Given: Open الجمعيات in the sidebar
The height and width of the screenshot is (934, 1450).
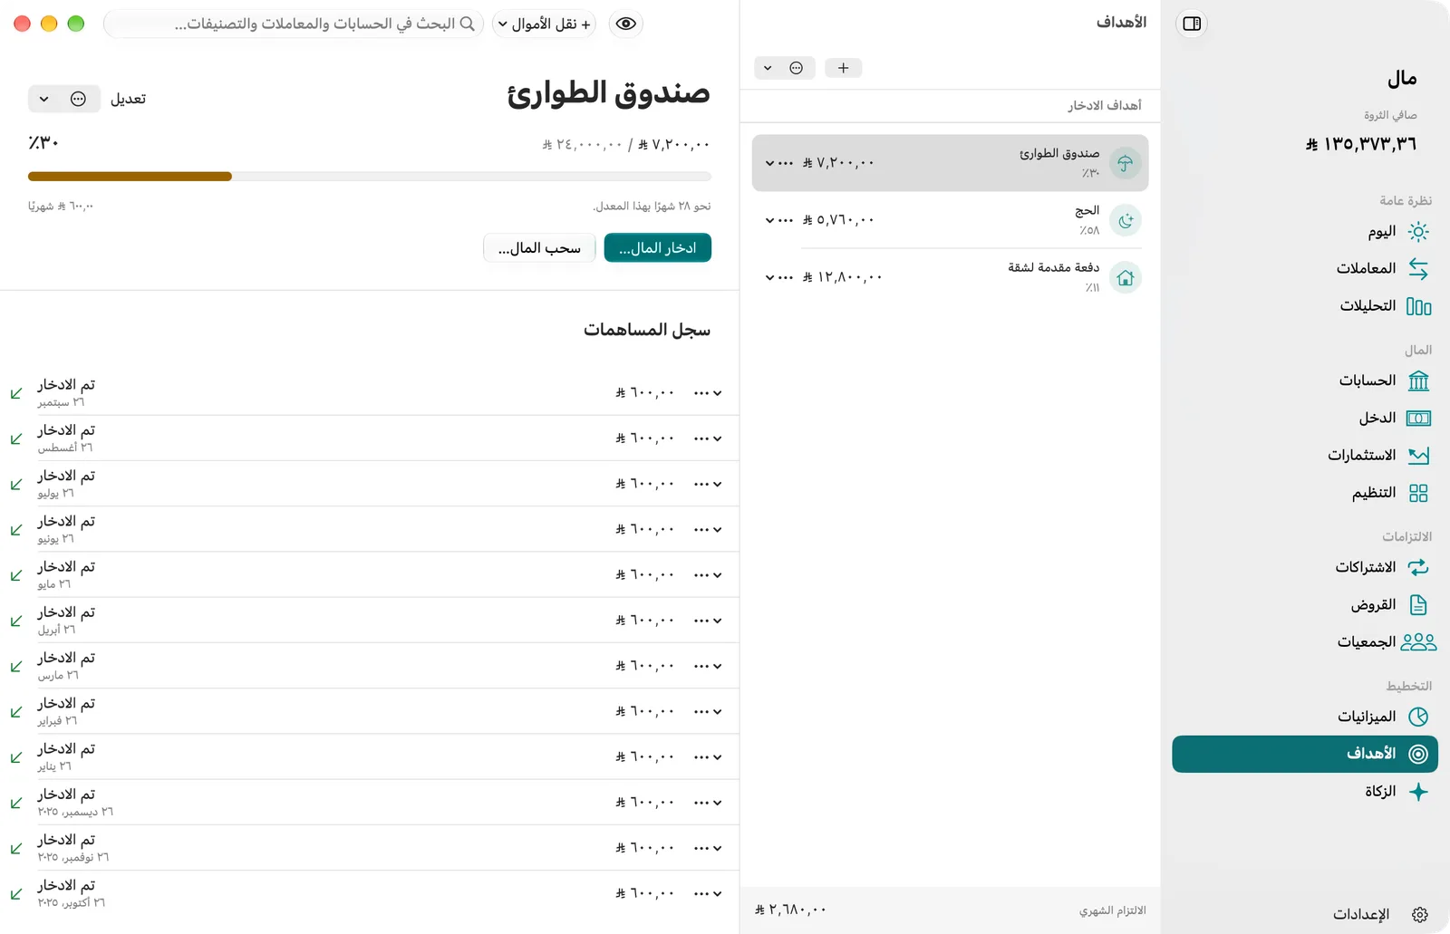Looking at the screenshot, I should (x=1305, y=642).
